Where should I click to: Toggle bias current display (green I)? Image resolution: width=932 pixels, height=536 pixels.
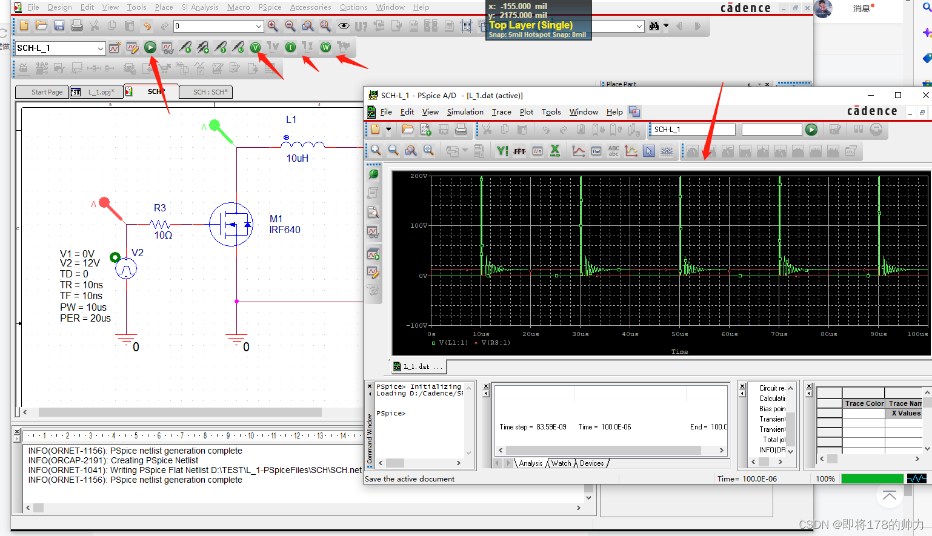tap(291, 47)
